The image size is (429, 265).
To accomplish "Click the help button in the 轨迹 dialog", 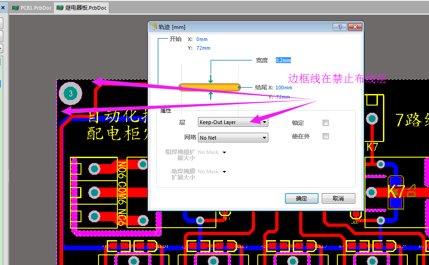I will click(340, 27).
